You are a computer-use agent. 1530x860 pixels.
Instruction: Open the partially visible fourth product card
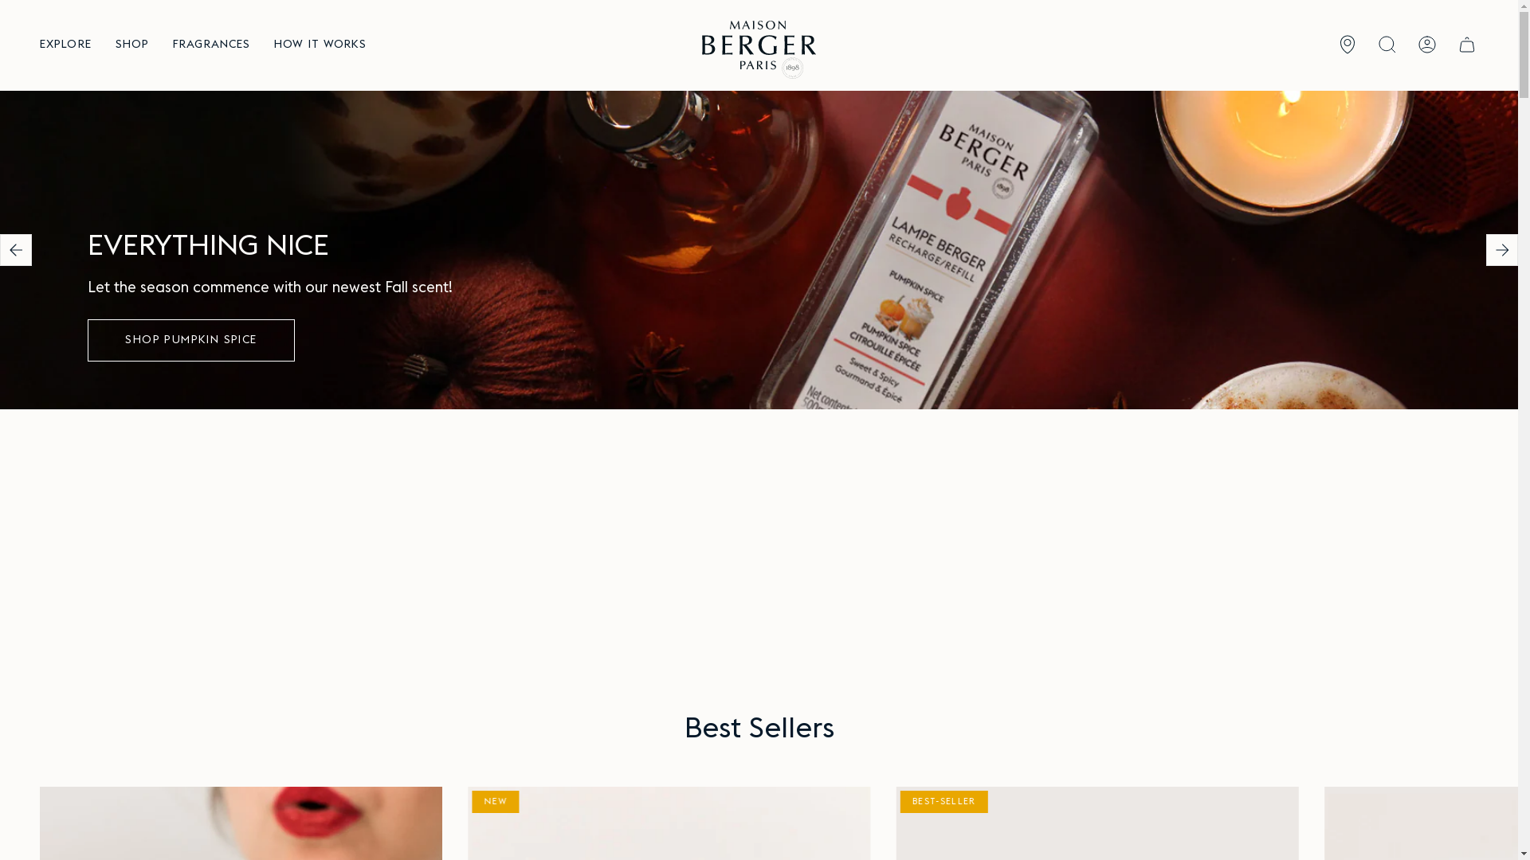[x=1421, y=823]
